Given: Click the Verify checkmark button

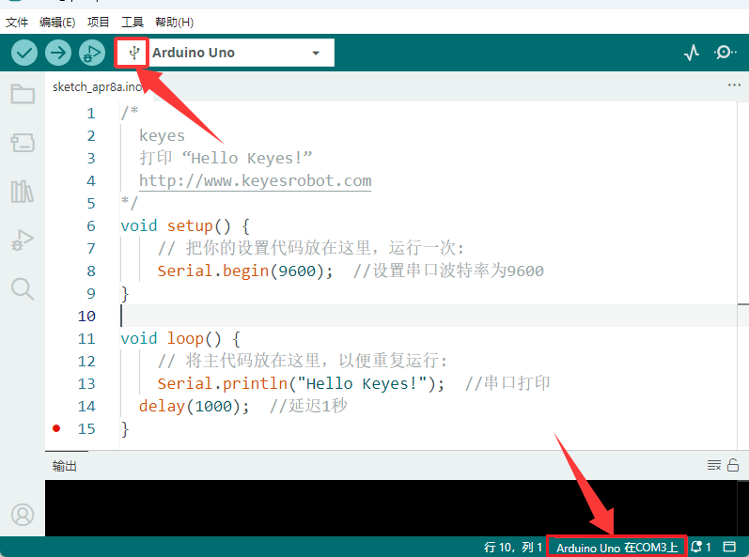Looking at the screenshot, I should point(24,53).
